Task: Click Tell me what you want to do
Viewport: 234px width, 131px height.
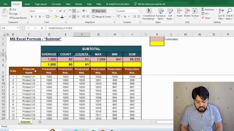Action: click(x=150, y=4)
